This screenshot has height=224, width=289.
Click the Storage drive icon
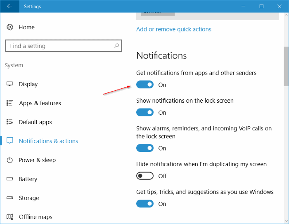point(9,198)
